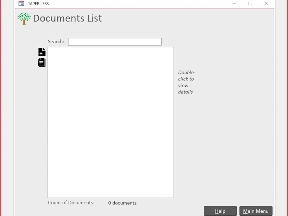
Task: Select the Documents List heading
Action: [x=67, y=18]
